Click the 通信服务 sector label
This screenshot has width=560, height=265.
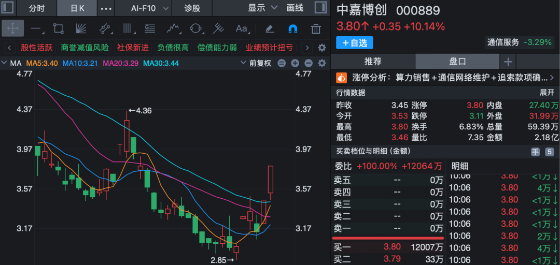point(503,42)
